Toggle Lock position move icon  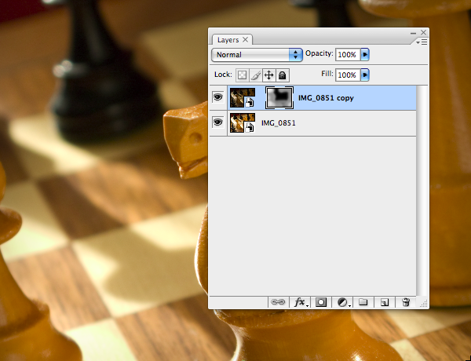268,75
